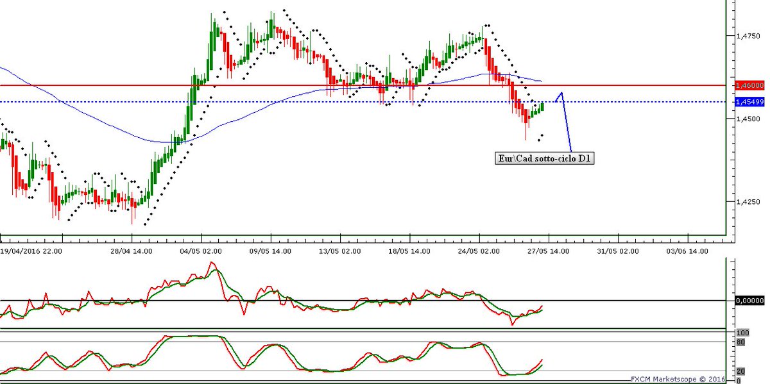Viewport: 770px width, 384px height.
Task: Click the 100 level on the stochastic scale
Action: 742,333
